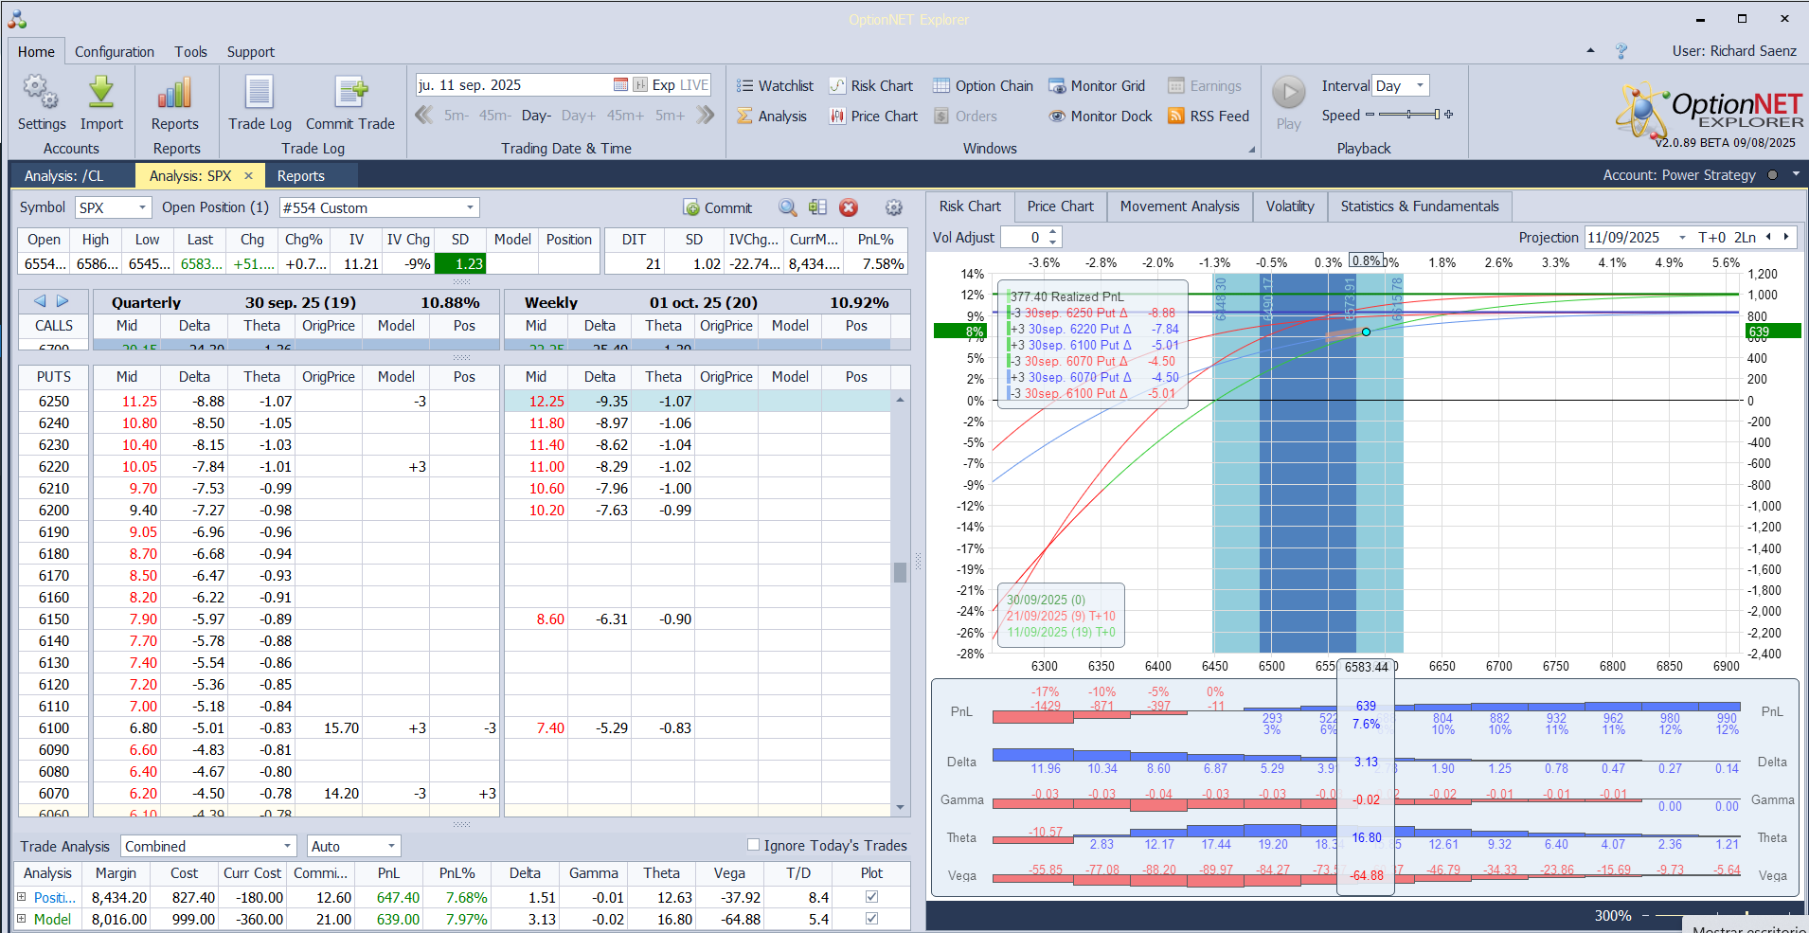Image resolution: width=1809 pixels, height=933 pixels.
Task: Click the Import accounts icon
Action: point(101,93)
